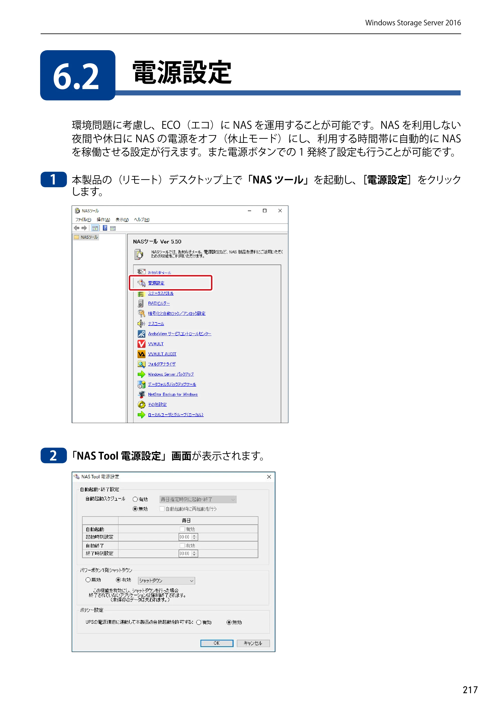Open the ローカルユーザとグループ link
This screenshot has height=710, width=502.
coord(176,415)
